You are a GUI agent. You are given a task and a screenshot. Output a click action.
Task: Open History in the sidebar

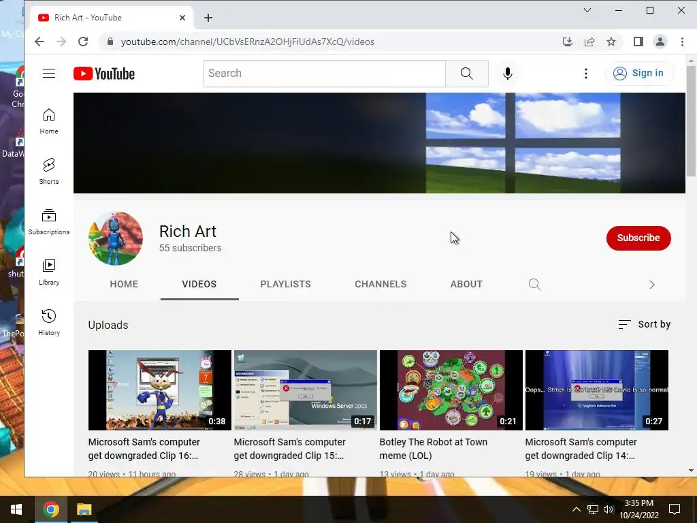click(49, 322)
